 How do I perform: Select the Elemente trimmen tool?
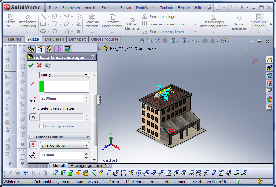click(92, 22)
